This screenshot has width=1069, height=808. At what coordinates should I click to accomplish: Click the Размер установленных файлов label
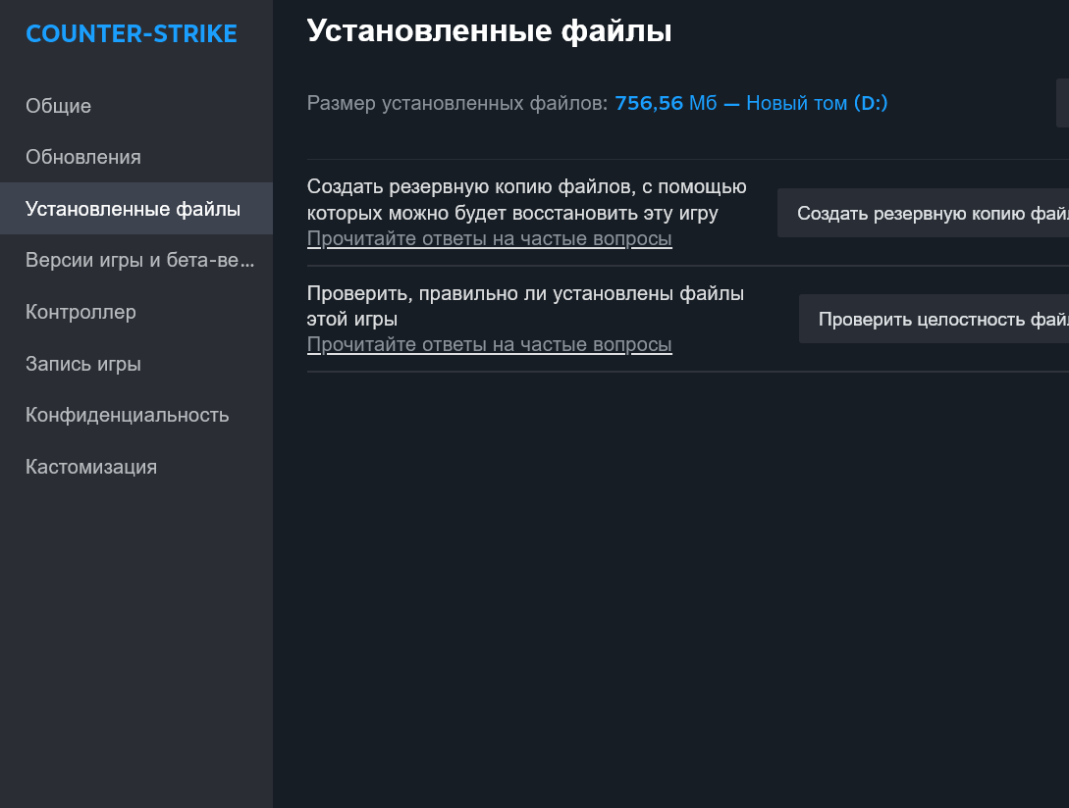(457, 103)
